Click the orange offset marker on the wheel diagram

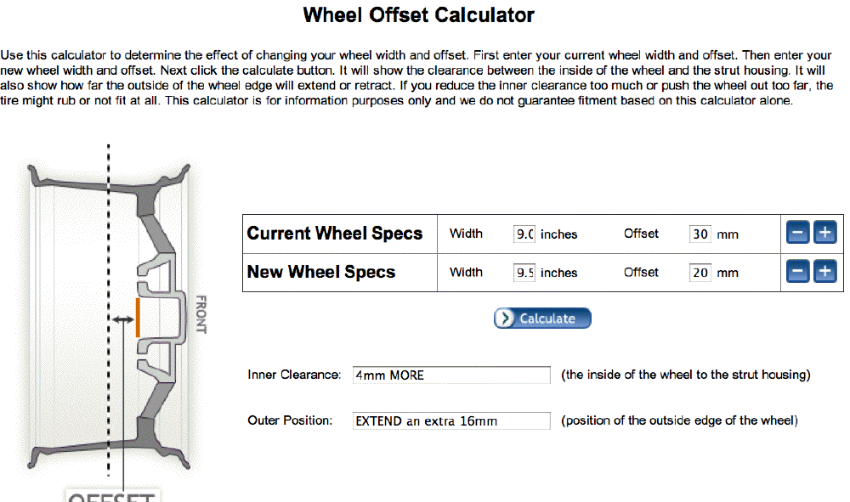tap(137, 318)
